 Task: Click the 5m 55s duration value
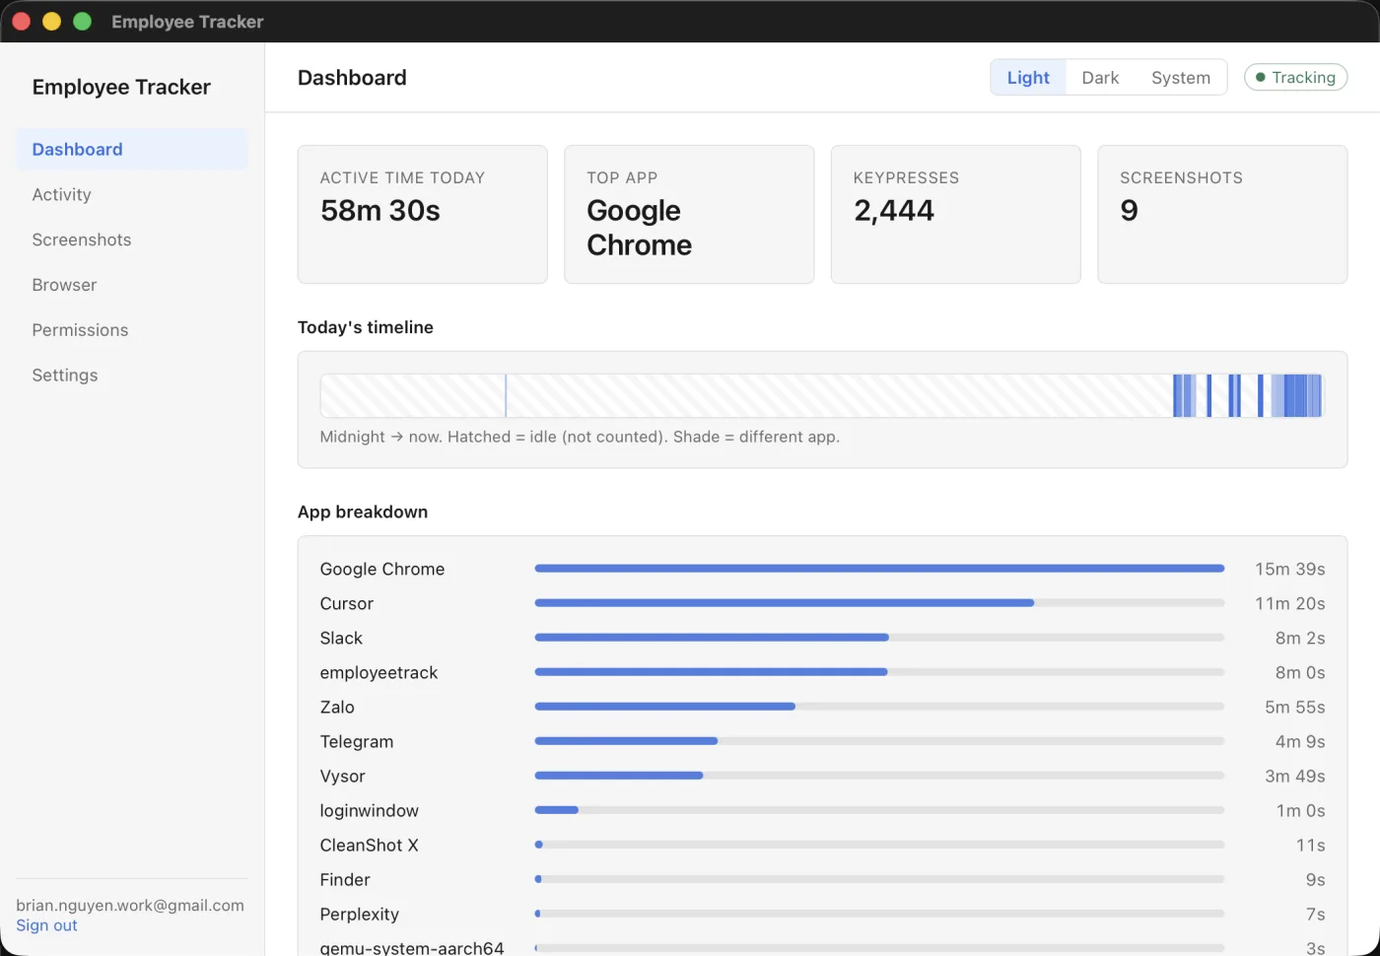tap(1295, 707)
